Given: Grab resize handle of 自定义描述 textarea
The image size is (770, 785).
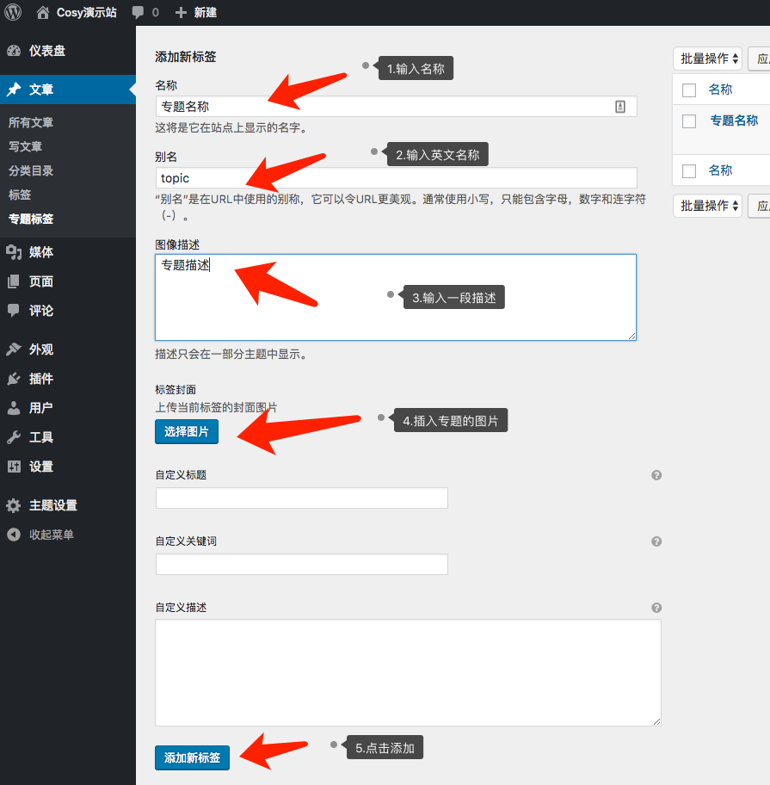Looking at the screenshot, I should coord(656,721).
